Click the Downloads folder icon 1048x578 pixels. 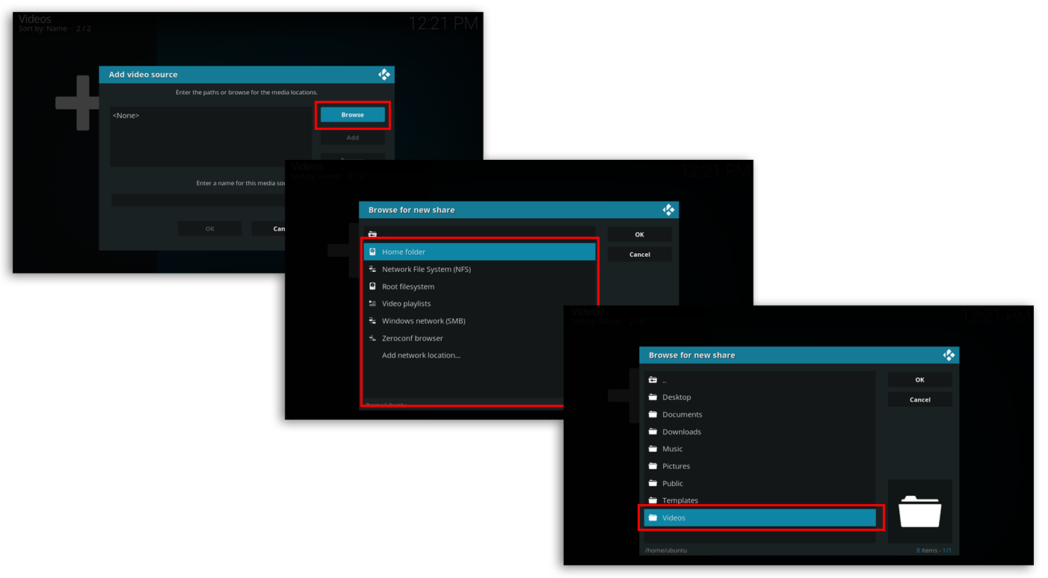[653, 432]
